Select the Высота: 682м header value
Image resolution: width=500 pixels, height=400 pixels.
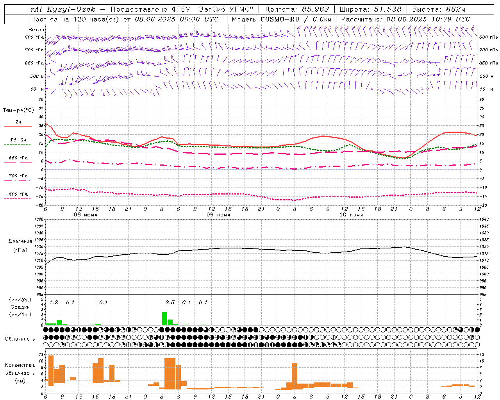[x=439, y=9]
